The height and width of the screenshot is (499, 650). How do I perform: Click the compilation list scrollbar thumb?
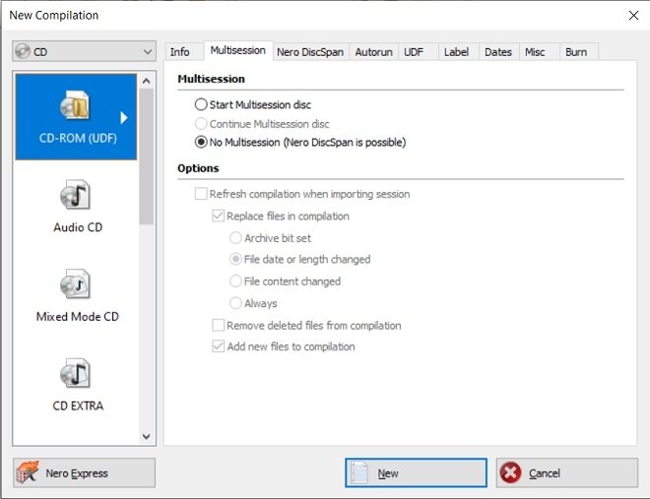point(146,156)
